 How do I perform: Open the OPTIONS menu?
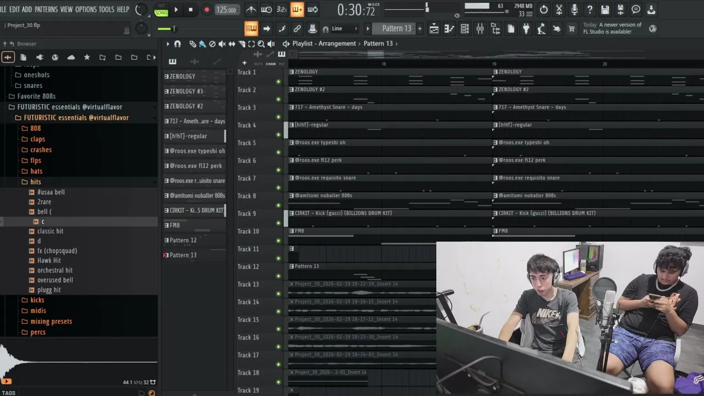click(x=86, y=9)
